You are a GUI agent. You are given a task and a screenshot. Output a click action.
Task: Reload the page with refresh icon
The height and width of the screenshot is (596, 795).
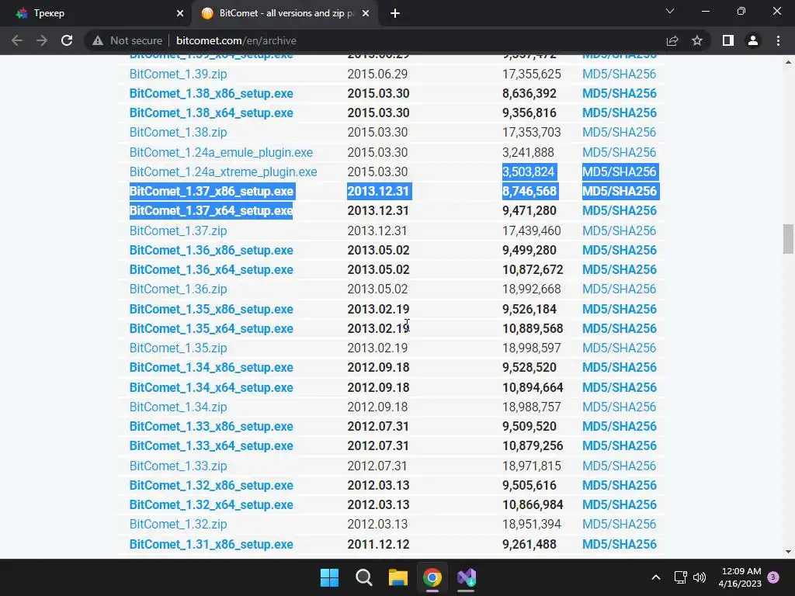pyautogui.click(x=67, y=40)
